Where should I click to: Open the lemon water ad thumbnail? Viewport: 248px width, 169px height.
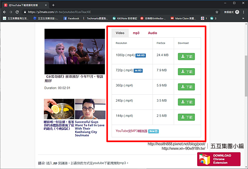(59, 109)
